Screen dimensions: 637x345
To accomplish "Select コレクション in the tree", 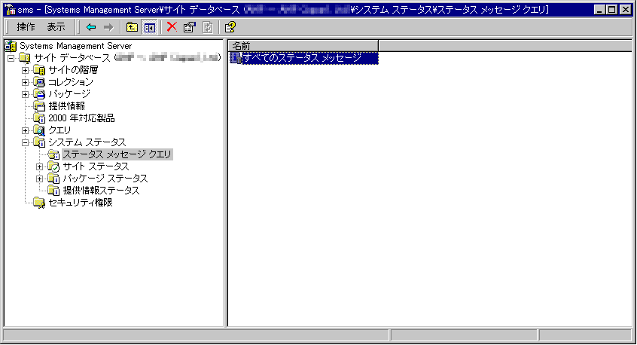I will [x=71, y=82].
